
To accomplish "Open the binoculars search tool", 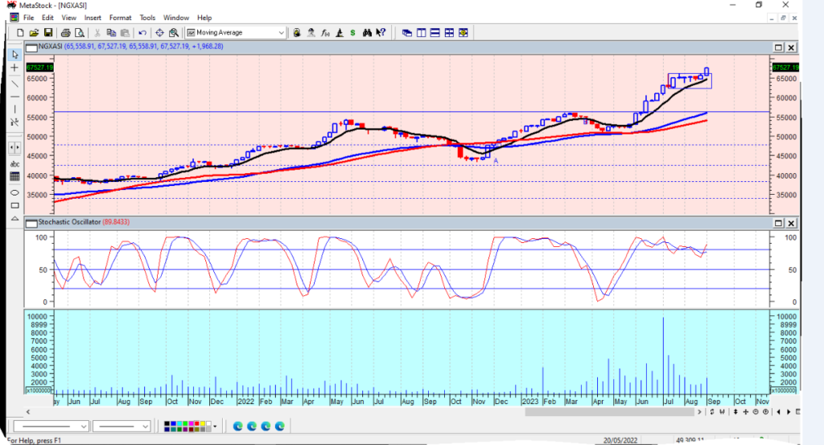I will click(367, 33).
